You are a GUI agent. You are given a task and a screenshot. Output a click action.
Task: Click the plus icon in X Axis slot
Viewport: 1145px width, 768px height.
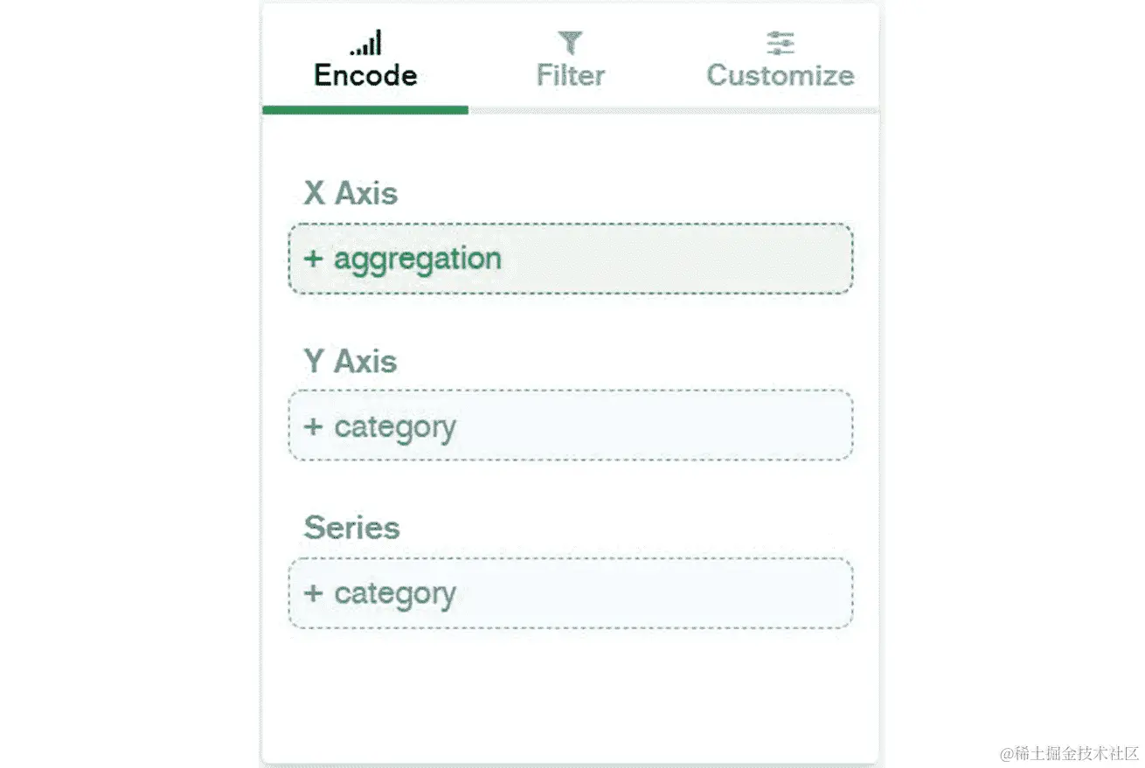(313, 259)
